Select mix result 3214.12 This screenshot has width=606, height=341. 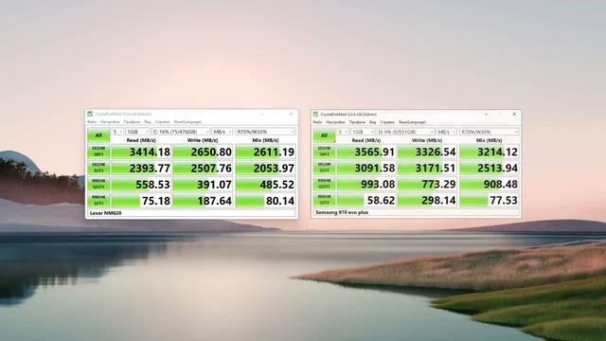[x=490, y=152]
